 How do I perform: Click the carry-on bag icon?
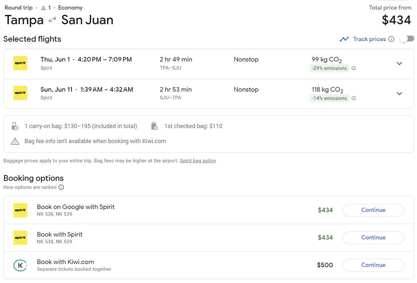[15, 126]
